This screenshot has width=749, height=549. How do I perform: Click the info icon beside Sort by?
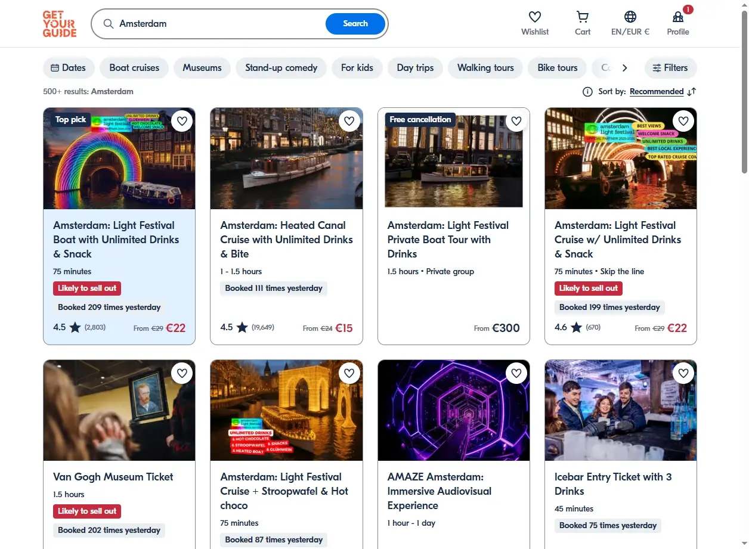(x=587, y=92)
